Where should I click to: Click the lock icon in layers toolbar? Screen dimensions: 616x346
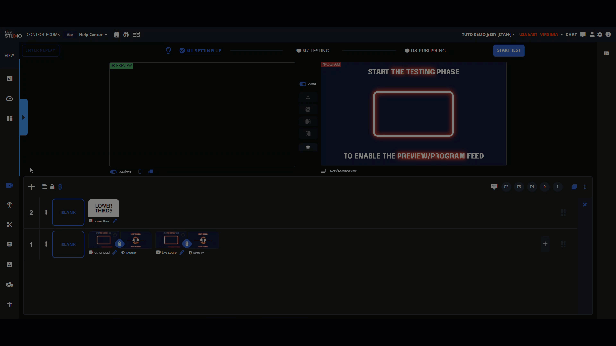52,186
